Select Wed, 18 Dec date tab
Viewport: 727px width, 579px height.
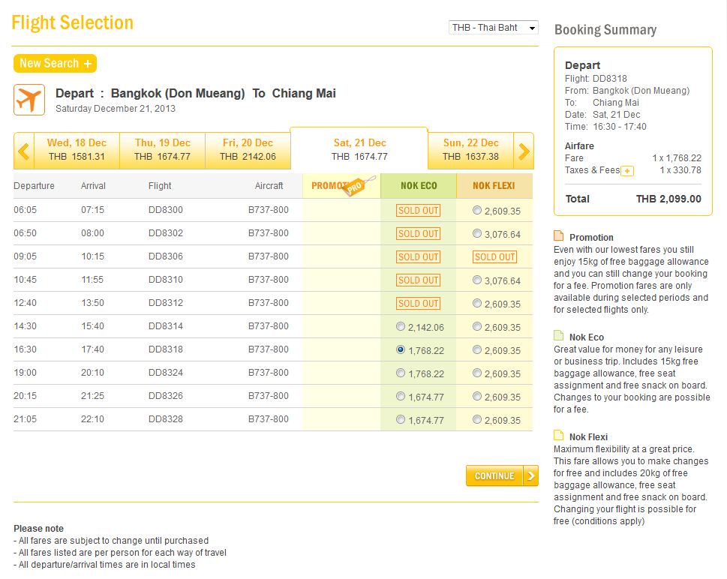pos(77,150)
